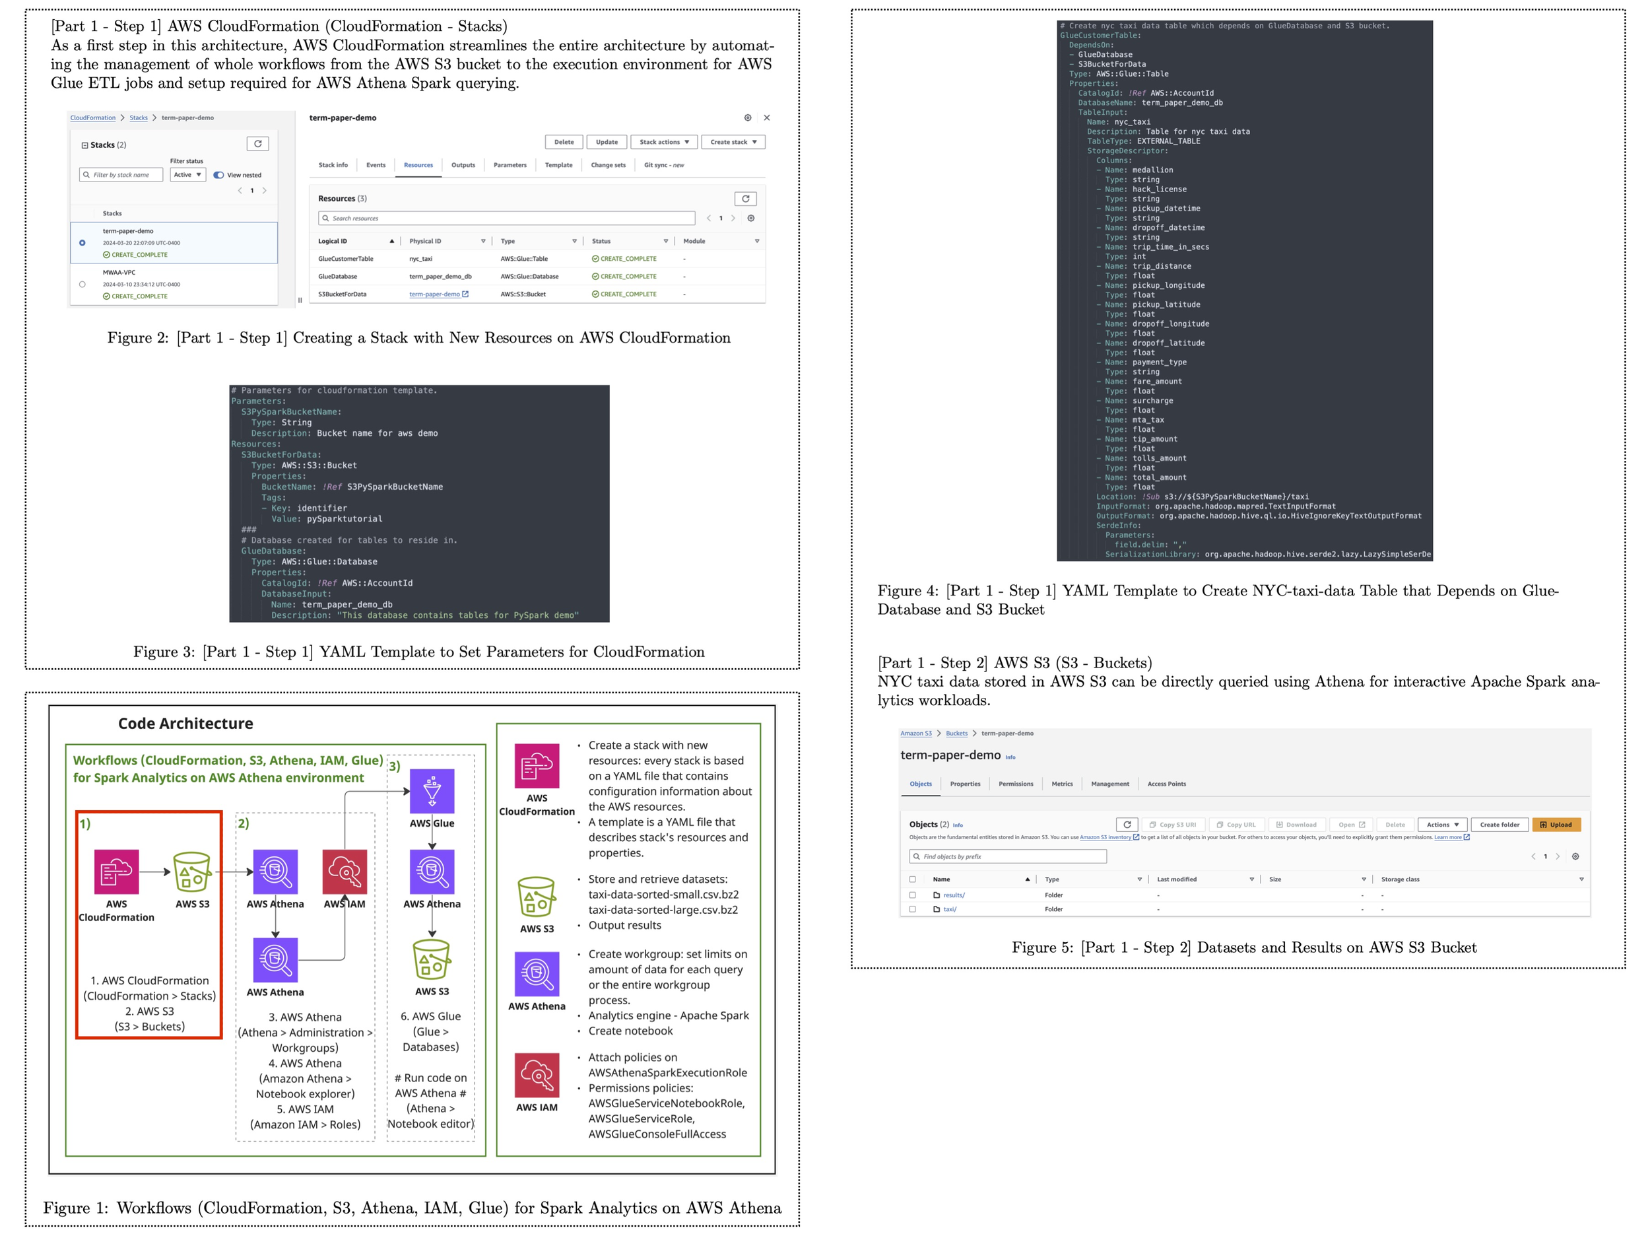Refresh the Stacks list in CloudFormation
Viewport: 1650px width, 1236px height.
(x=257, y=144)
